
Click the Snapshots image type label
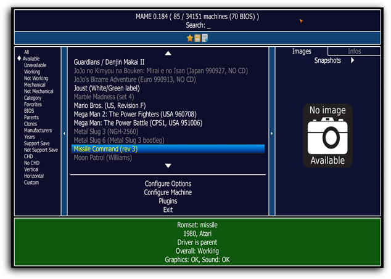tap(327, 60)
